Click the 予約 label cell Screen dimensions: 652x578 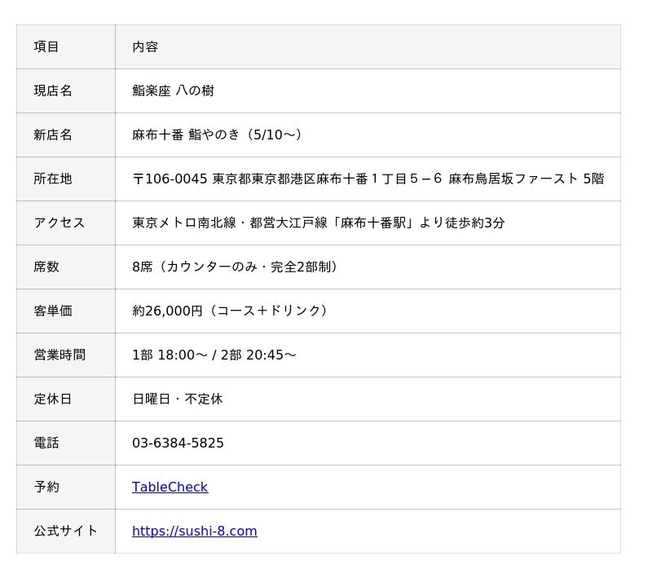point(46,487)
